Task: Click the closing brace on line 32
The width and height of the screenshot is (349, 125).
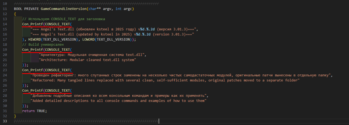Action: click(15, 116)
